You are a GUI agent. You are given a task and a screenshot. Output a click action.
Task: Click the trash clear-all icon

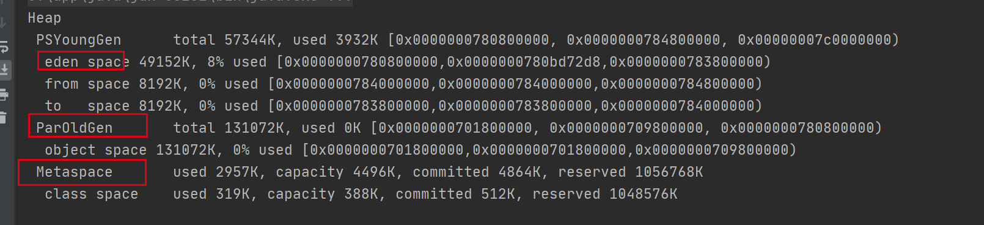click(x=3, y=117)
